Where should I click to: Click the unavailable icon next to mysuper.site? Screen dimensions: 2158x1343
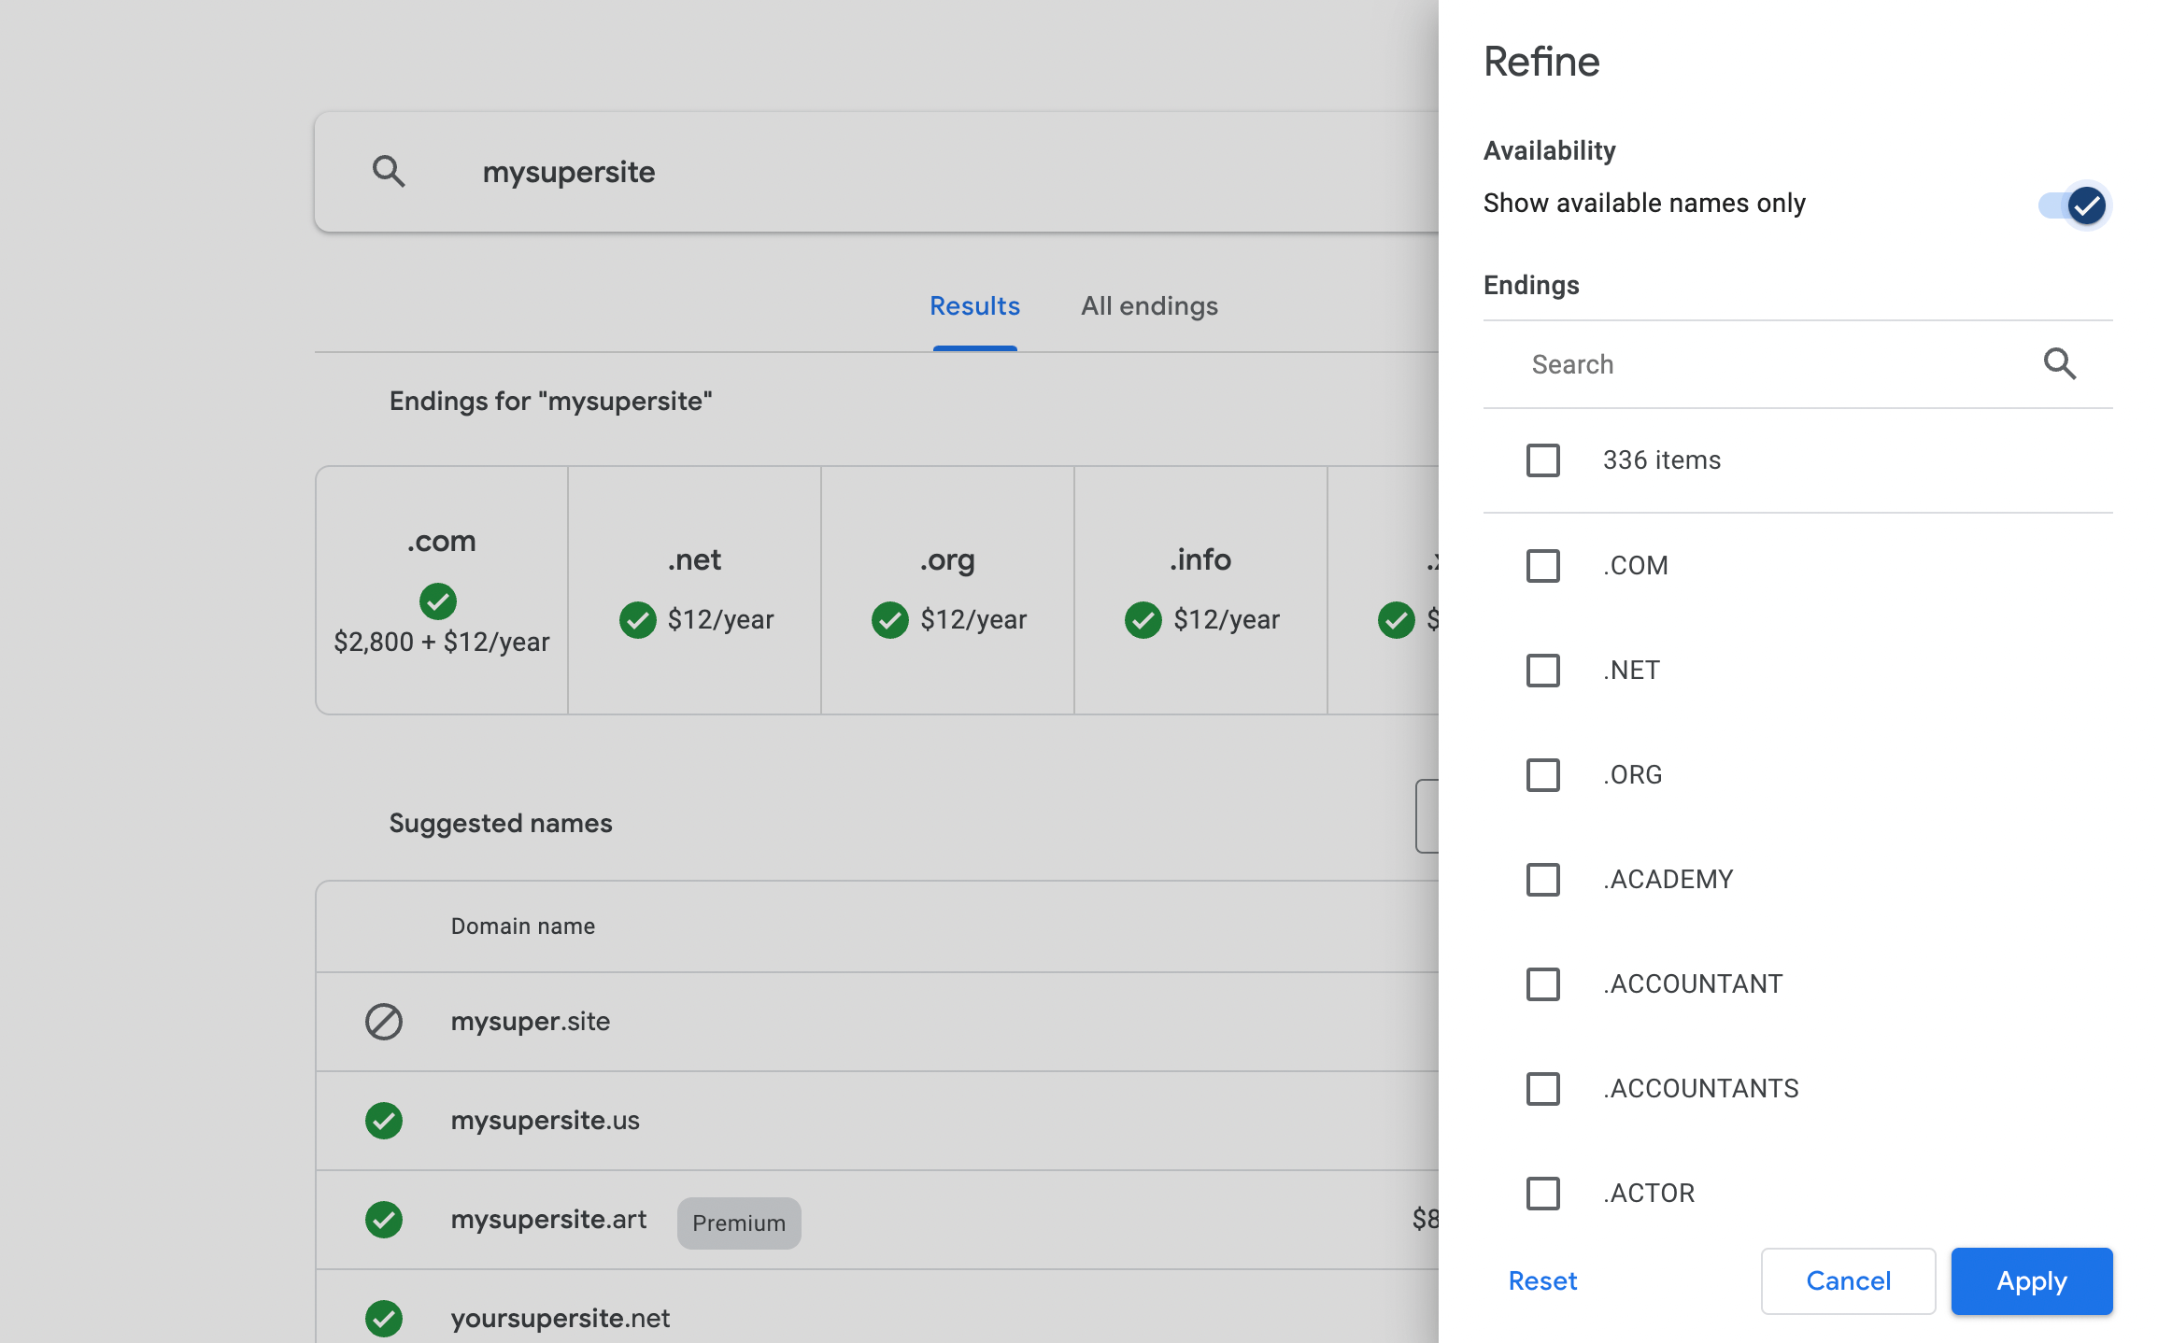(x=385, y=1020)
